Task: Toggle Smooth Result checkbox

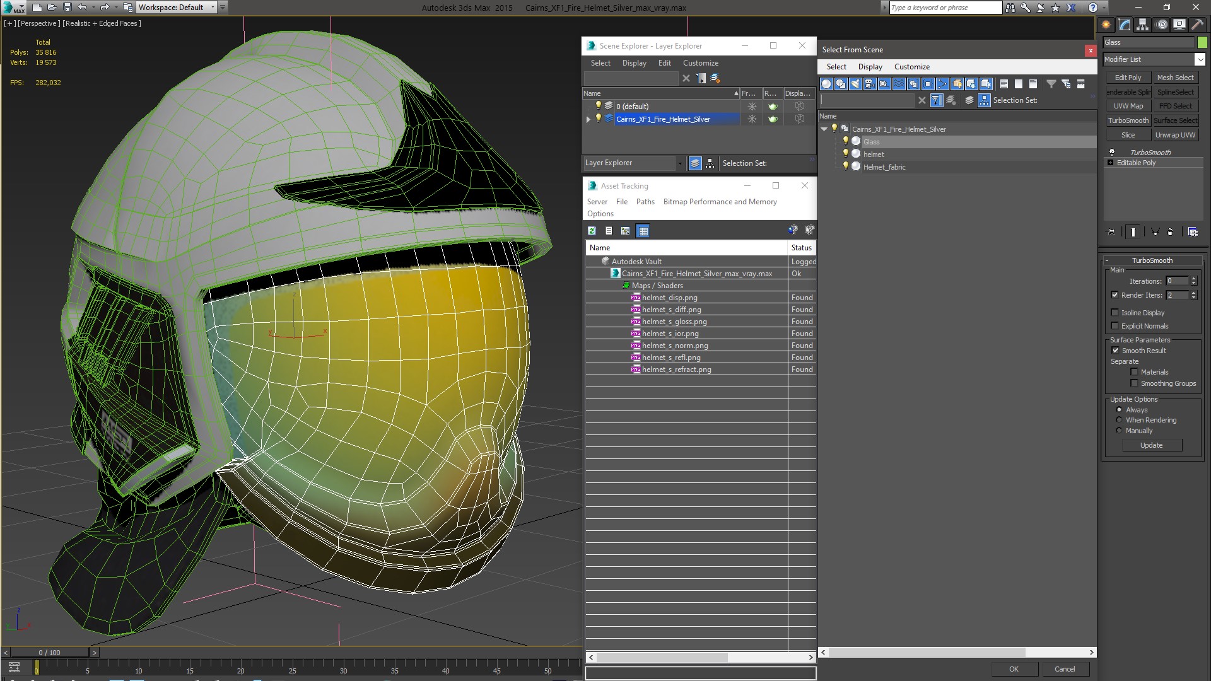Action: 1115,351
